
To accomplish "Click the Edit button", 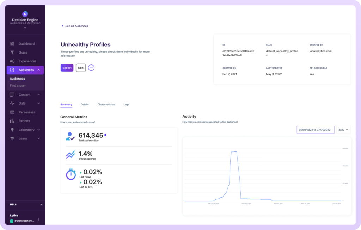I will coord(81,68).
